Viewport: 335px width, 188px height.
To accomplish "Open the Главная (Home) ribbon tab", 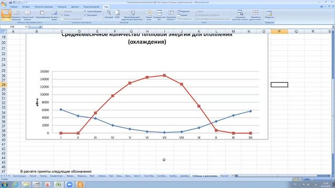I will (x=14, y=7).
